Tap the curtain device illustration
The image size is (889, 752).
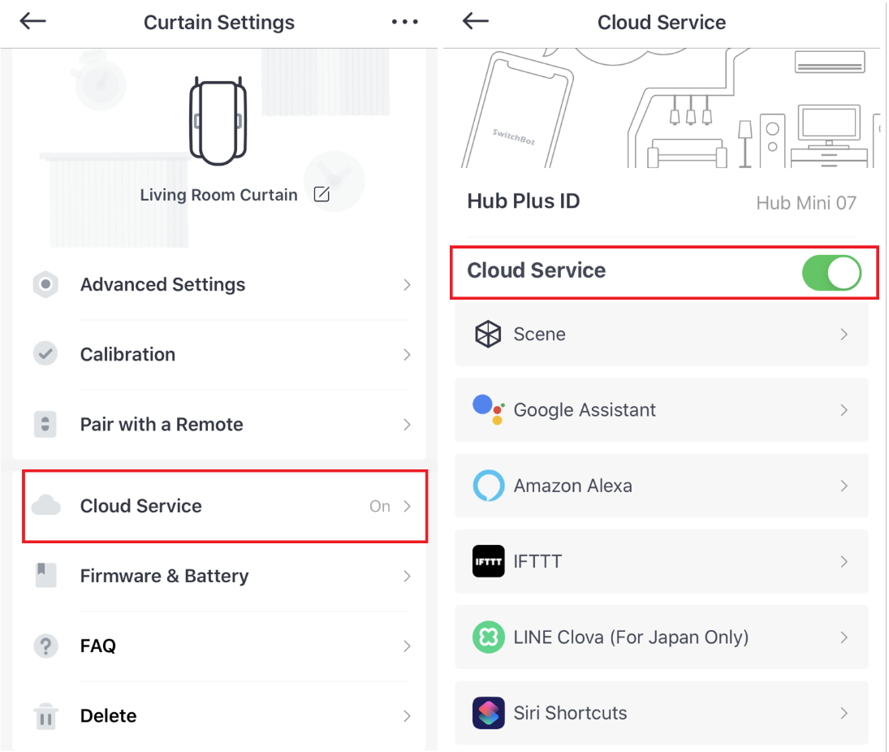click(218, 121)
